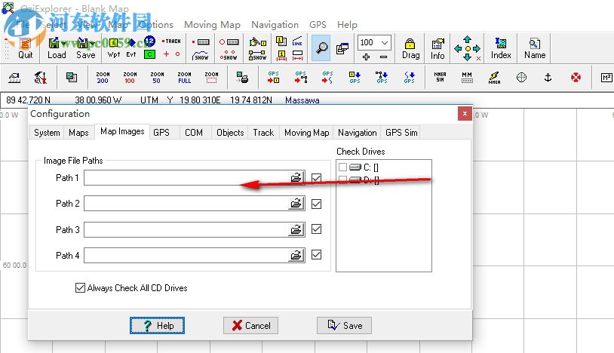Click the zoom in plus button
The width and height of the screenshot is (614, 353).
point(366,57)
